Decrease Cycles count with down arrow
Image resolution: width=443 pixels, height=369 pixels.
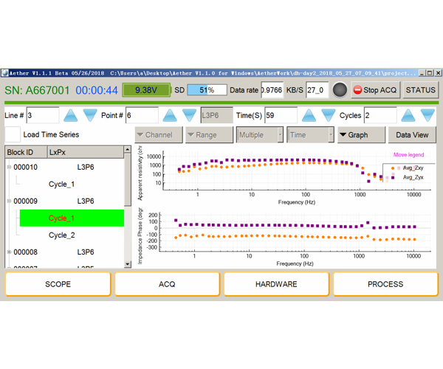[x=427, y=115]
